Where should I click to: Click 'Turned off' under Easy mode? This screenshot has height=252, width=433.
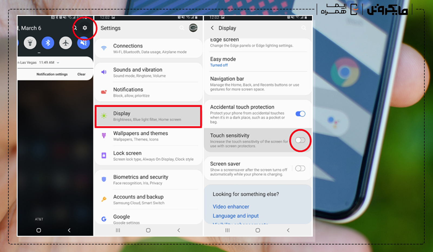coord(219,65)
